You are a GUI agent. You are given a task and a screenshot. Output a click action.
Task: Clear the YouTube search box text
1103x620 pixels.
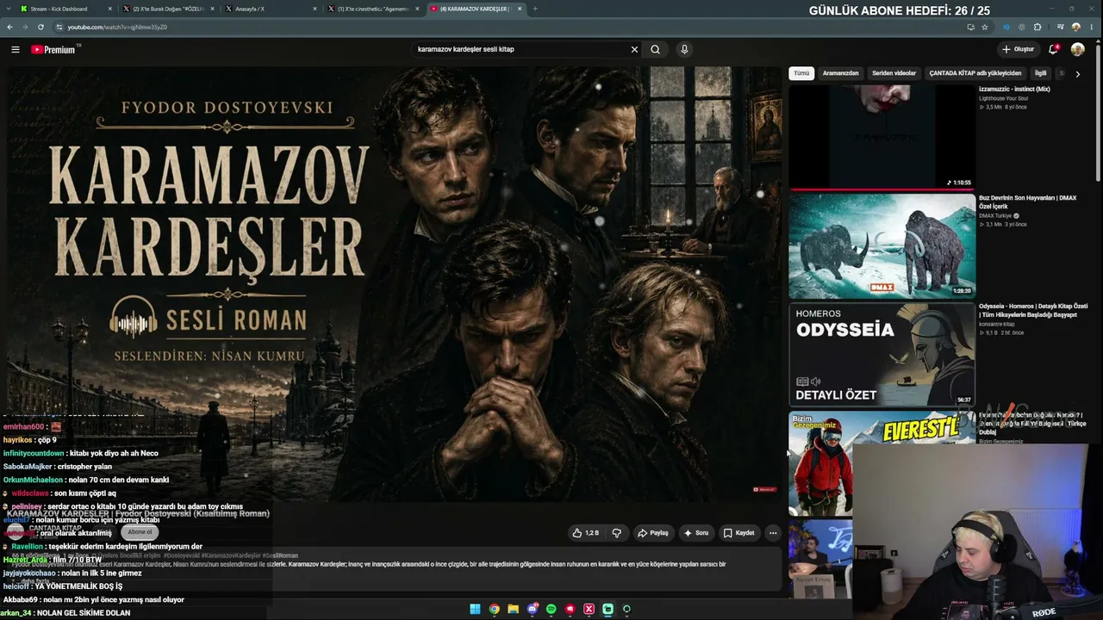click(x=634, y=49)
